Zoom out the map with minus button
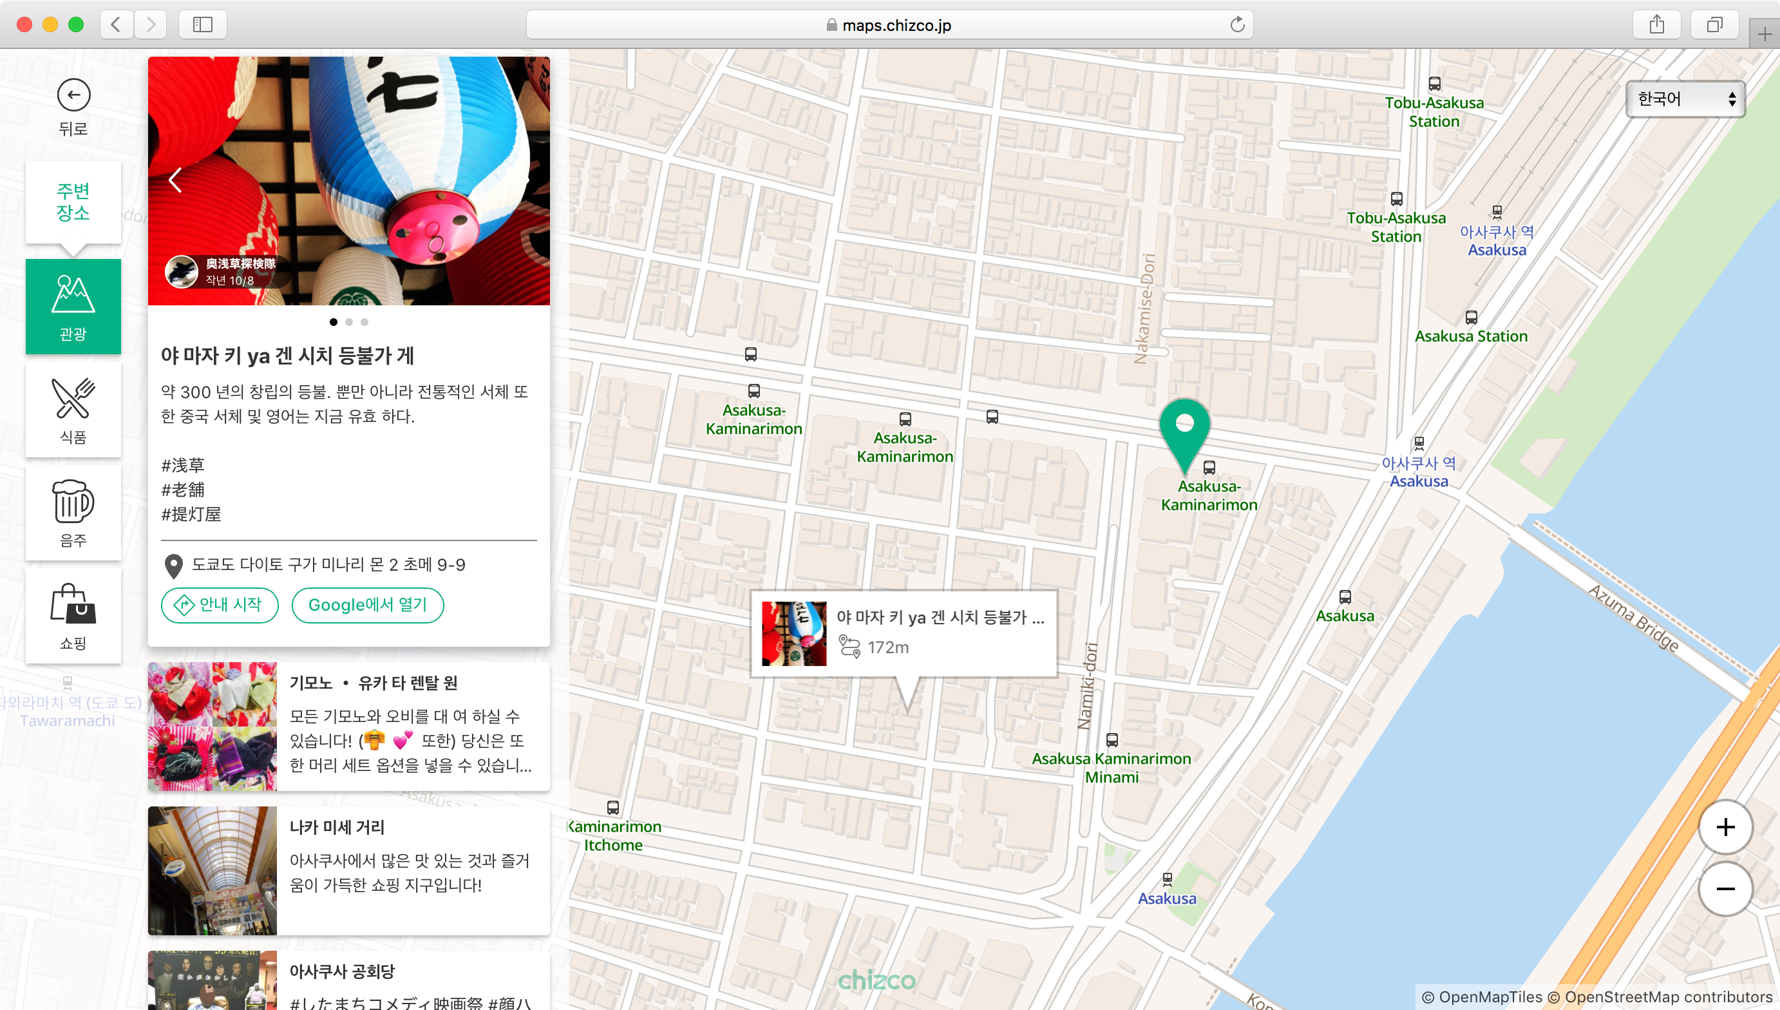 tap(1725, 890)
